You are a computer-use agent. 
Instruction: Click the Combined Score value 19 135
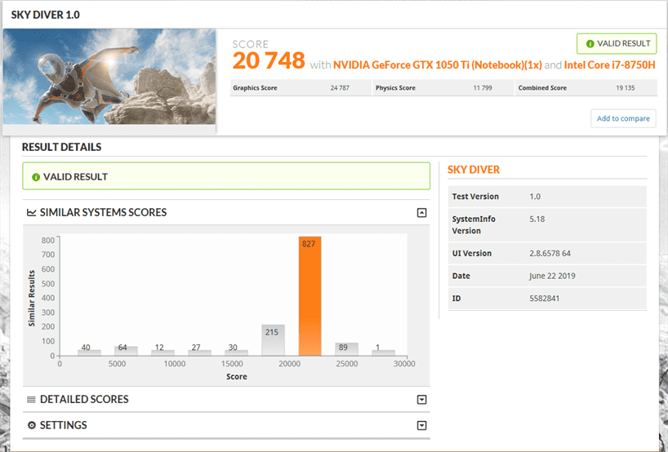[625, 88]
